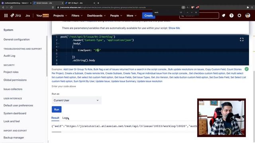This screenshot has width=255, height=143.
Task: Expand the Dashboards menu
Action: [96, 15]
